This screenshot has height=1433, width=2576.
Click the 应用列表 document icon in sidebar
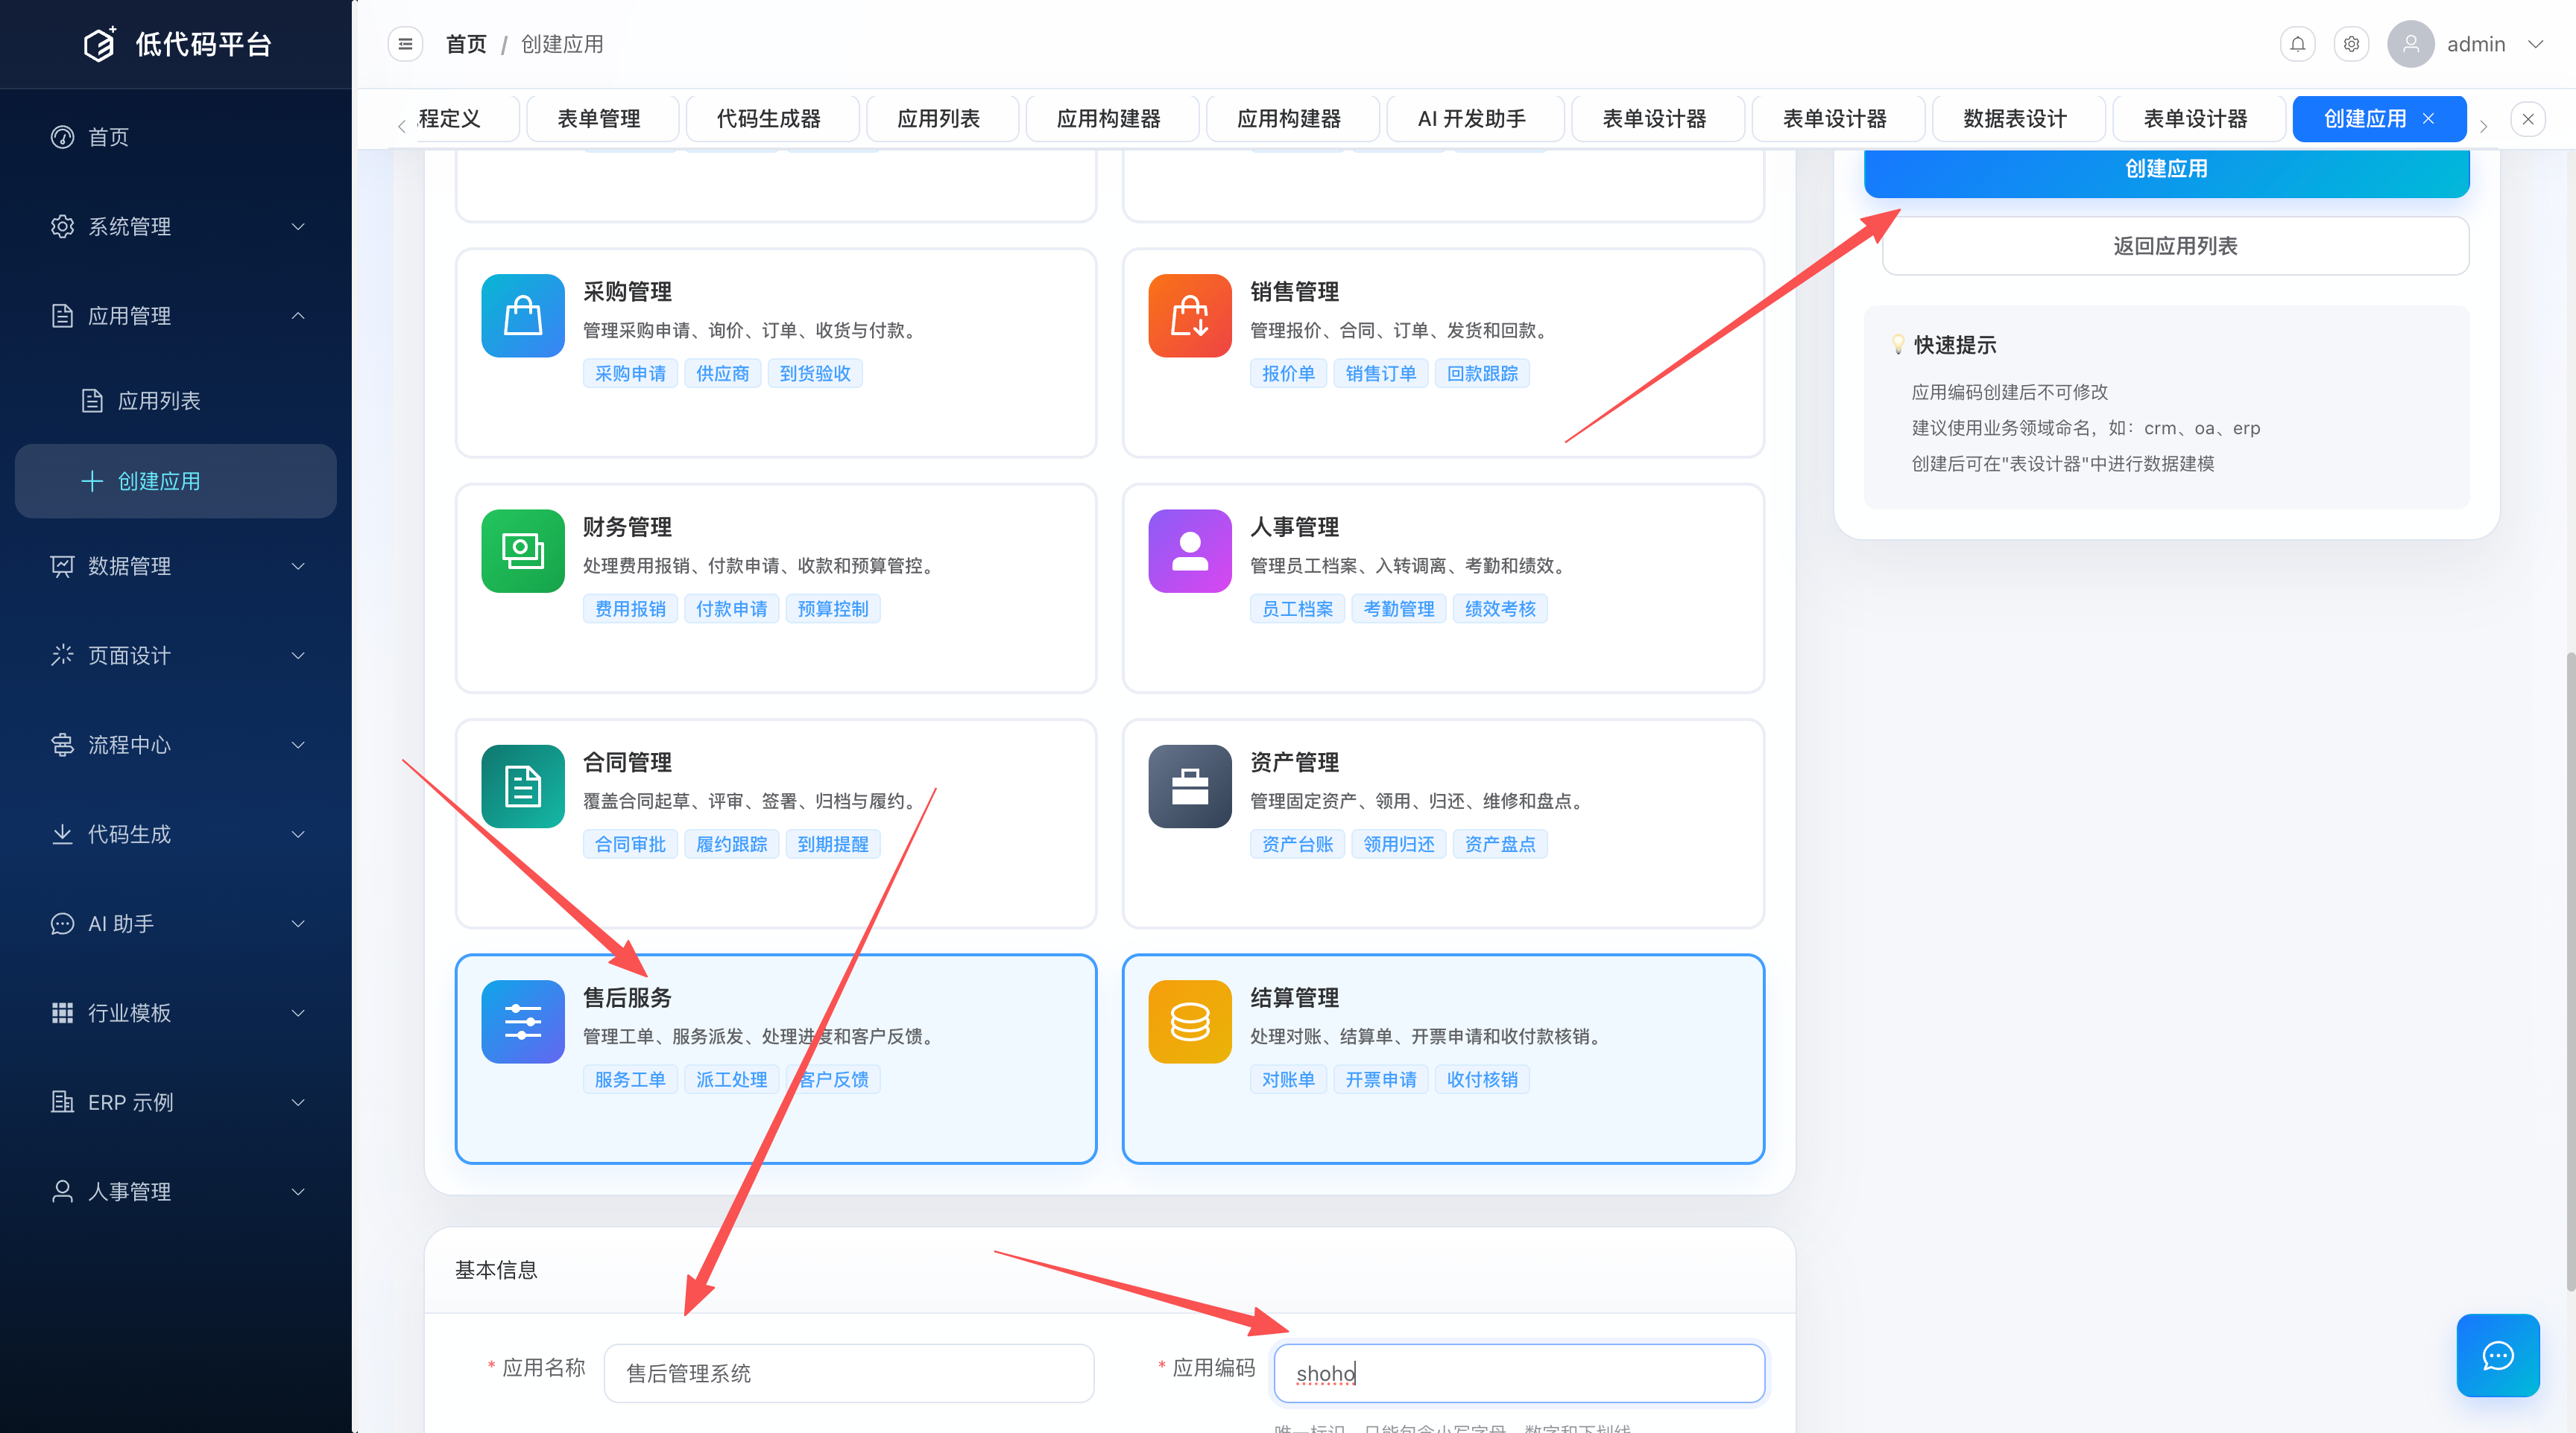[x=92, y=401]
